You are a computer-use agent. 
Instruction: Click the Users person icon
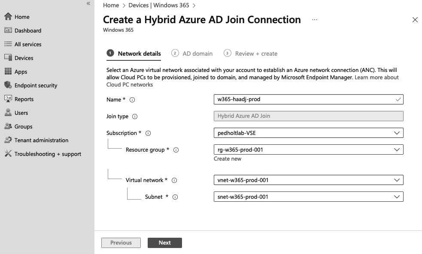click(8, 112)
